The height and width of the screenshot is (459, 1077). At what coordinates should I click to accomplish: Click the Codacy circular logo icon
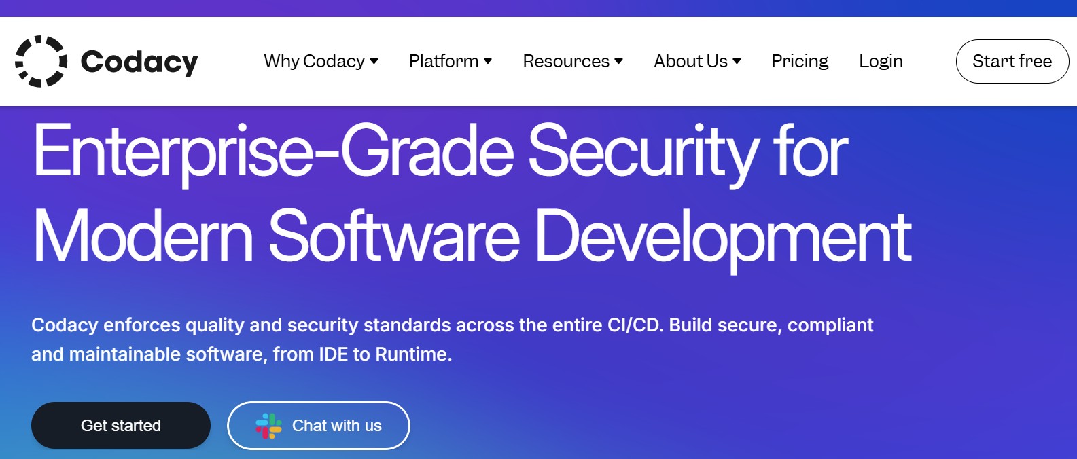(x=41, y=61)
